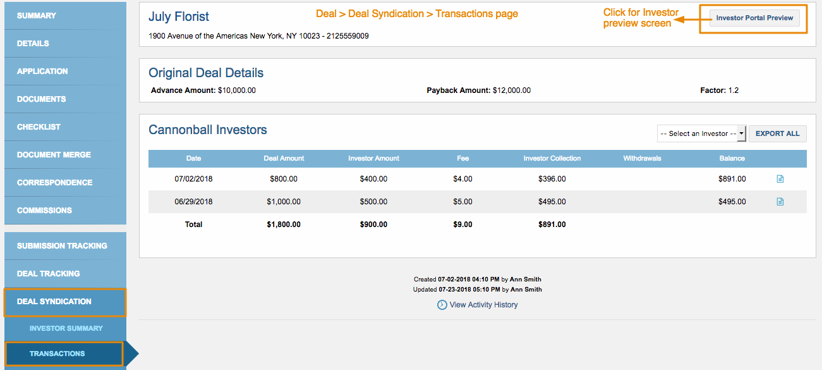Open the Select an Investor dropdown
The image size is (822, 370).
coord(702,133)
